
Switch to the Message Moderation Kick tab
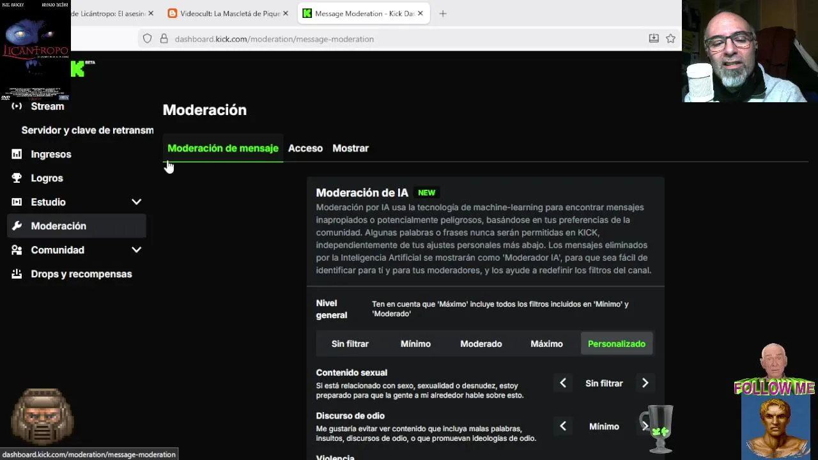click(363, 13)
